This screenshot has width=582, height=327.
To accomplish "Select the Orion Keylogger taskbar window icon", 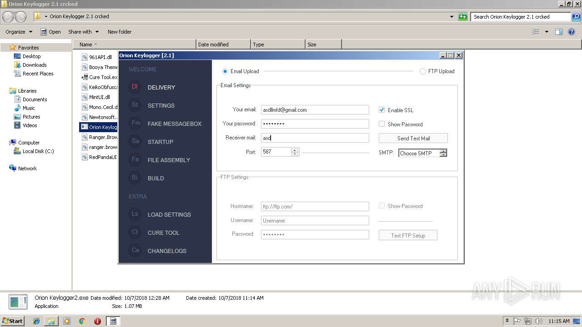I will 113,321.
